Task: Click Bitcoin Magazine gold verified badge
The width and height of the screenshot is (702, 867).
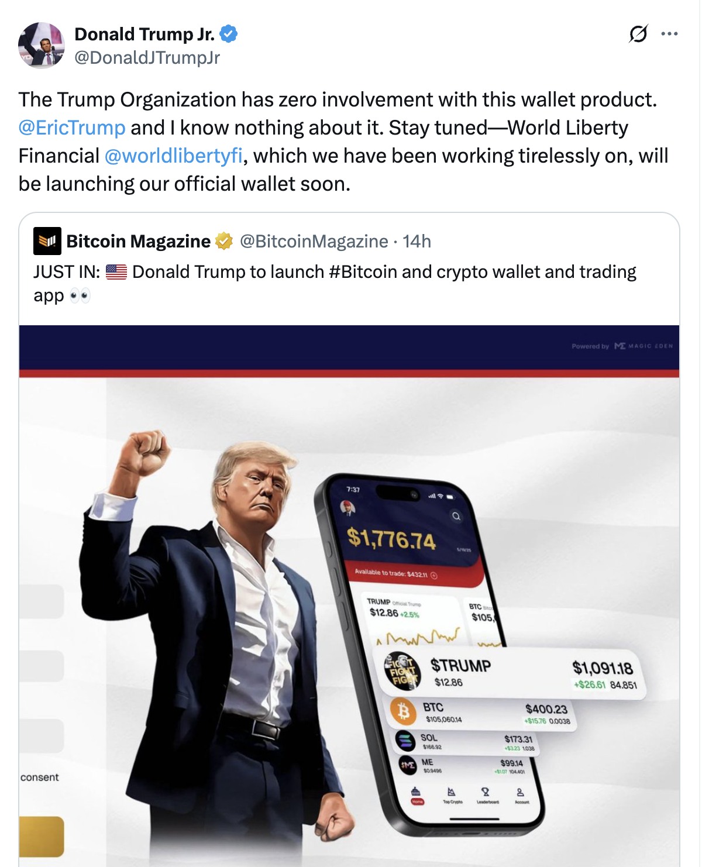Action: [224, 241]
